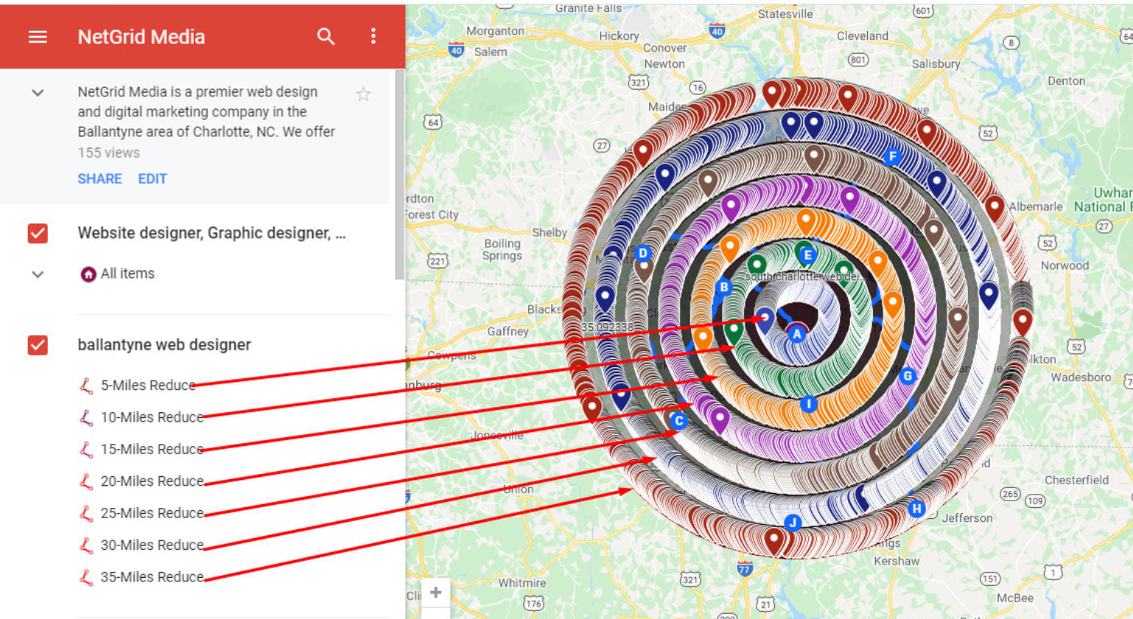Click the blue marker labeled E
This screenshot has height=619, width=1133.
(807, 255)
